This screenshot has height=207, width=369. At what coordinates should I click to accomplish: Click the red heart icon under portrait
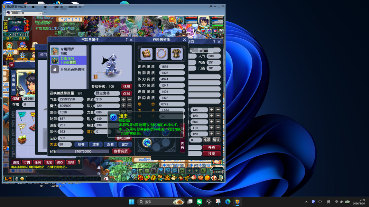[203, 31]
